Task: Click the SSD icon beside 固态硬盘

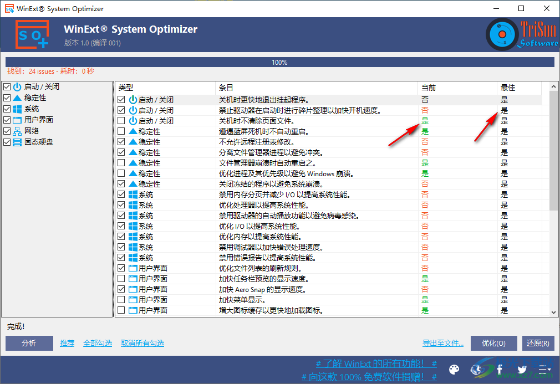Action: click(x=17, y=142)
